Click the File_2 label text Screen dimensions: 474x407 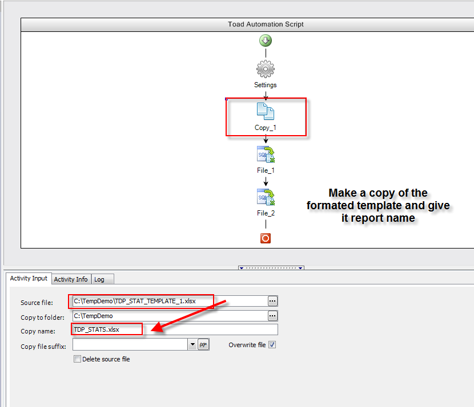[266, 213]
